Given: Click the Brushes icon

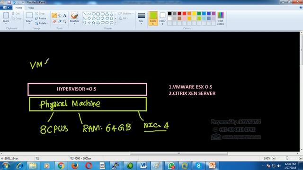Looking at the screenshot, I should (x=74, y=16).
